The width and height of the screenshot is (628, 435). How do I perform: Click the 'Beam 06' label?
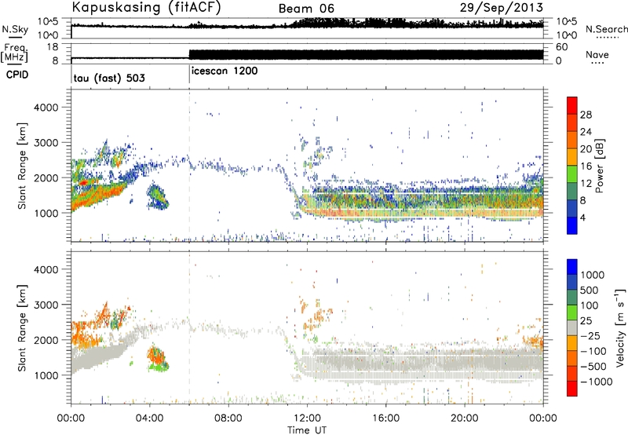306,9
